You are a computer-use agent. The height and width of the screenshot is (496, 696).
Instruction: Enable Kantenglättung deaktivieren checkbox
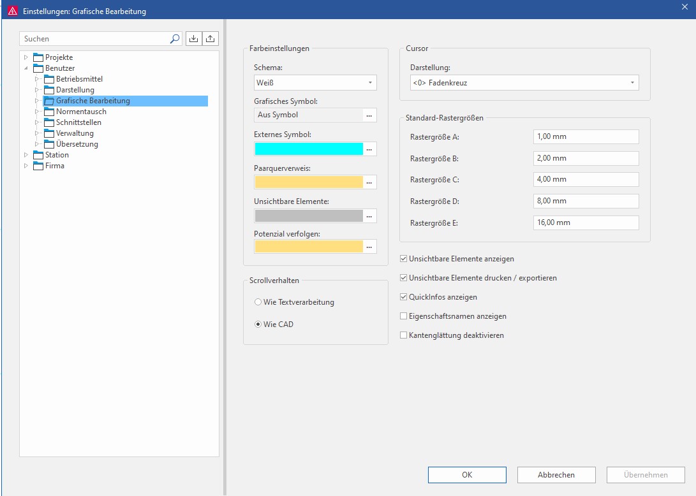(x=403, y=335)
